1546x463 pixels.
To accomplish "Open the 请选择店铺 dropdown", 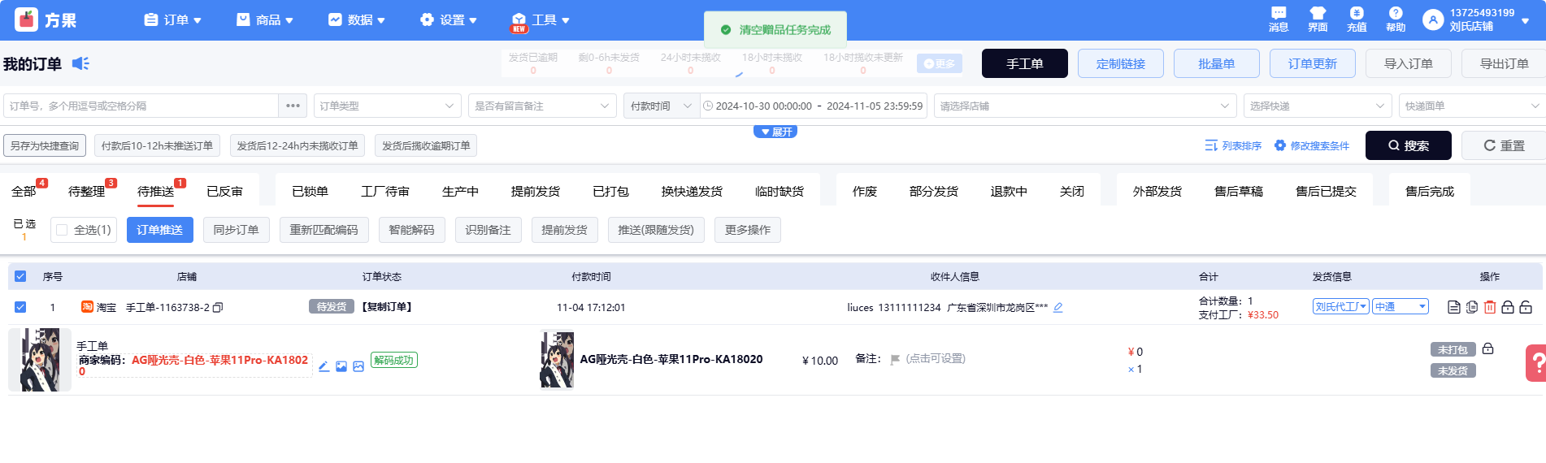I will tap(1085, 106).
